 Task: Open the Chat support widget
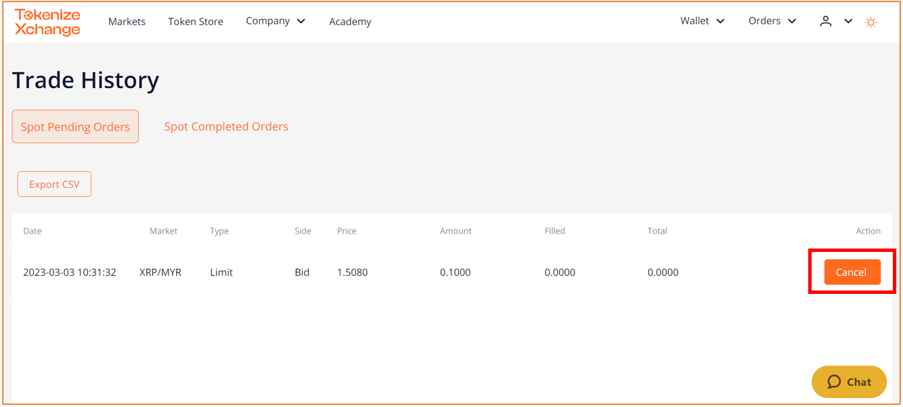(849, 382)
